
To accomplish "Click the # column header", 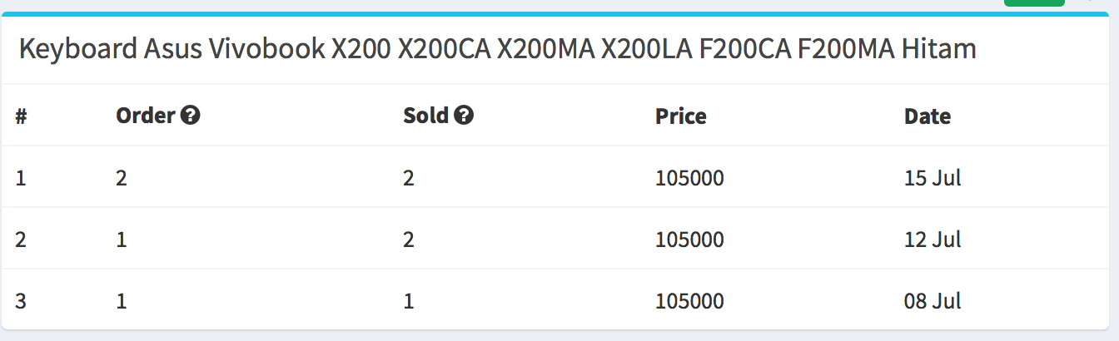I will click(x=21, y=116).
